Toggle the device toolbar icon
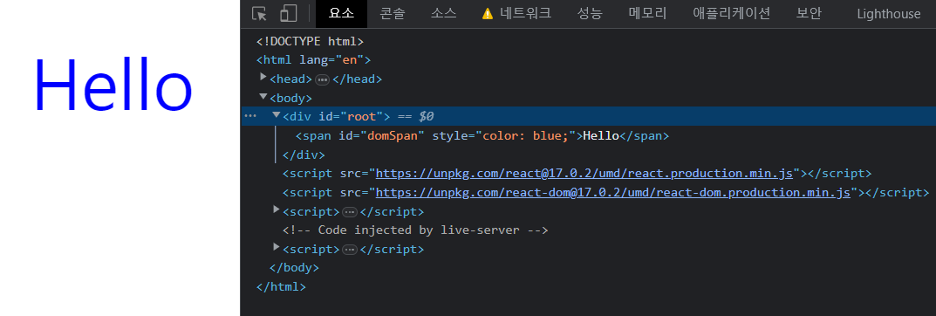Screen dimensions: 936x316 coord(289,14)
